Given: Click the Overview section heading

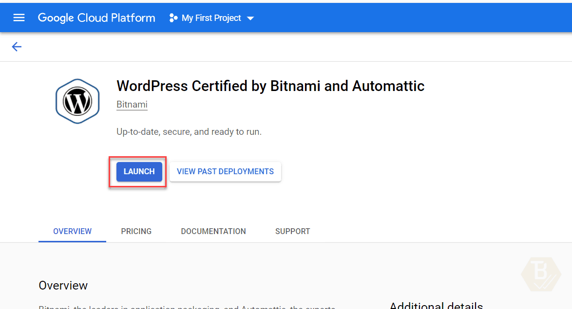Looking at the screenshot, I should (63, 286).
